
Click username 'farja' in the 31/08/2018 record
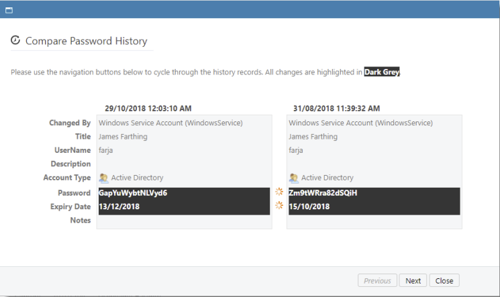295,150
